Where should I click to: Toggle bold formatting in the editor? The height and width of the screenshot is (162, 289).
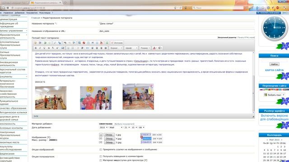(36, 48)
